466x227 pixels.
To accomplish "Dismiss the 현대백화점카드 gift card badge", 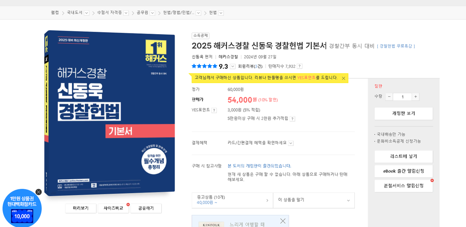I will click(38, 192).
